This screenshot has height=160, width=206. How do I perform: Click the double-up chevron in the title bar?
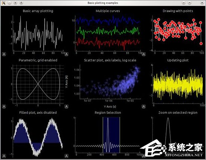[x=21, y=3]
